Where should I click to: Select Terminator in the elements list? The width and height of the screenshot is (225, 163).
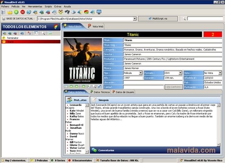tap(13, 38)
